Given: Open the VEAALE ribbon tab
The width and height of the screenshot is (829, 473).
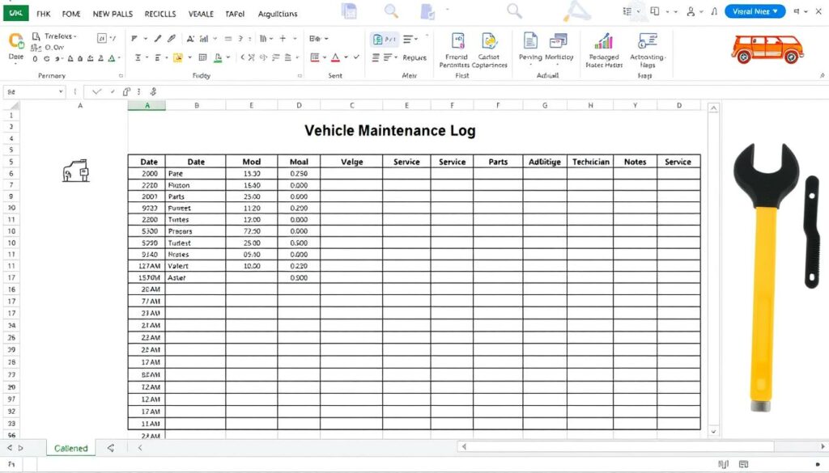Looking at the screenshot, I should [201, 14].
